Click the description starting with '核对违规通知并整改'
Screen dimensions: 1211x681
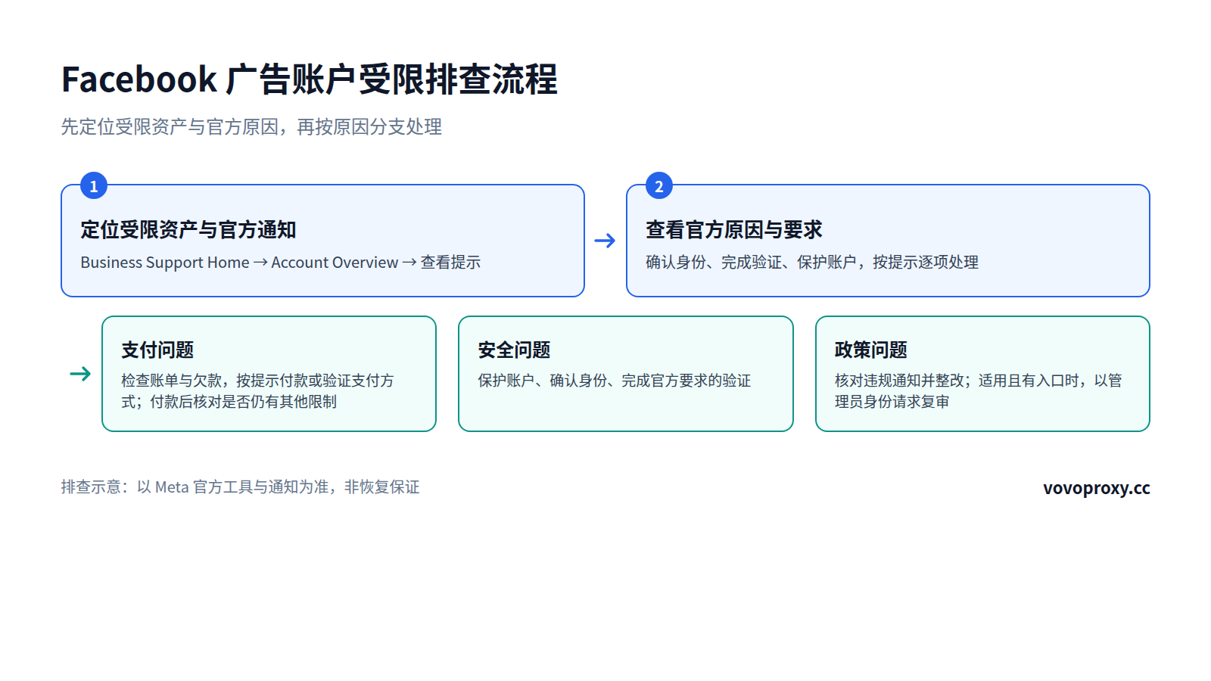click(978, 391)
